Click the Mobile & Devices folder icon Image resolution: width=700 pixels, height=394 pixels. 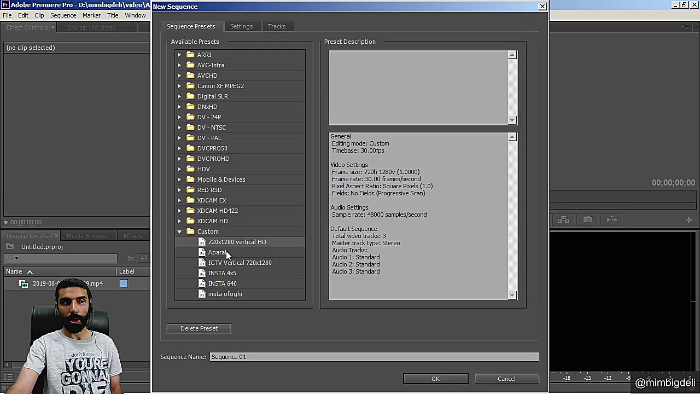pyautogui.click(x=190, y=179)
